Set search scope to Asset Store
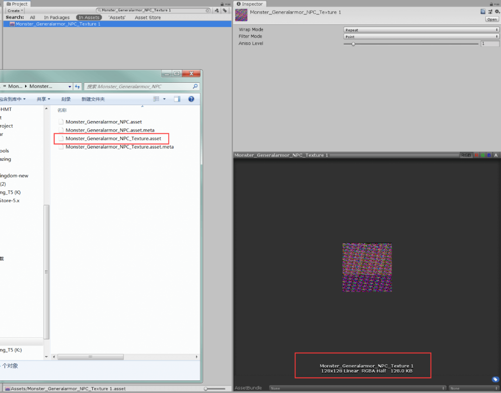 148,17
